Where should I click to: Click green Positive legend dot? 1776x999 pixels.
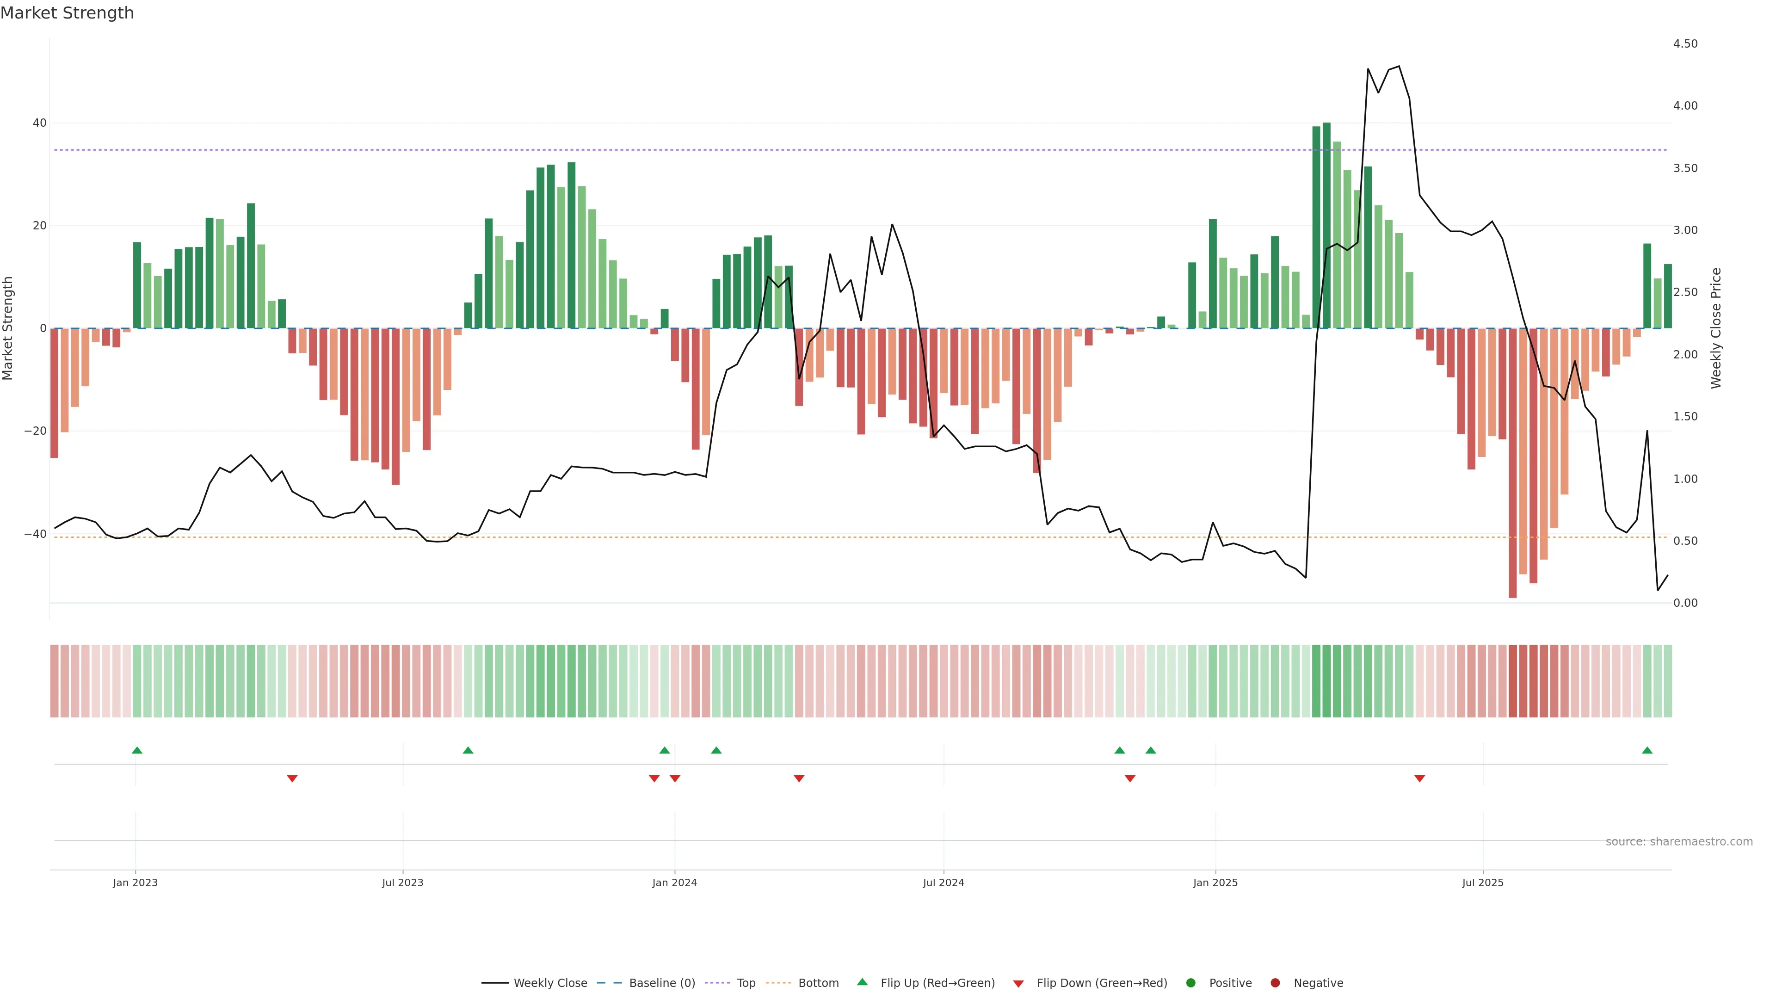pyautogui.click(x=1190, y=983)
